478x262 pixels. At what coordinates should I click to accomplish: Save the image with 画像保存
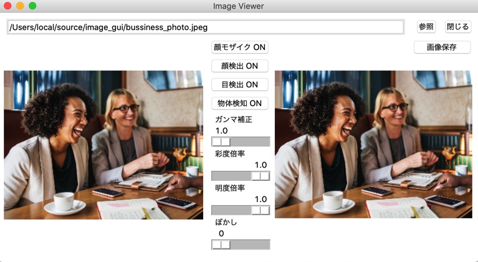point(442,47)
